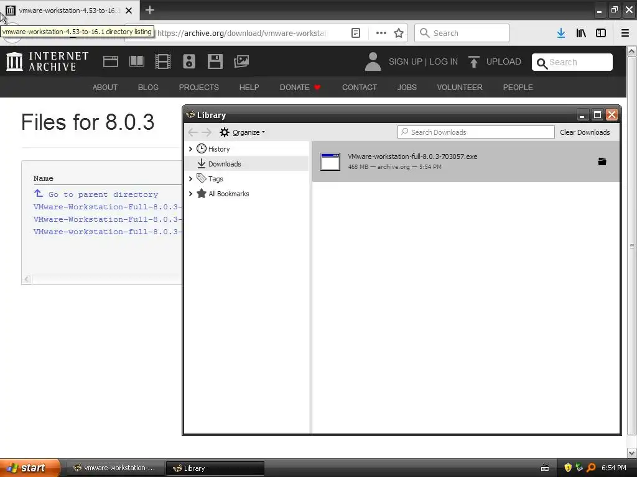Focus the Internet Archive Search field
The height and width of the screenshot is (477, 637).
[572, 62]
